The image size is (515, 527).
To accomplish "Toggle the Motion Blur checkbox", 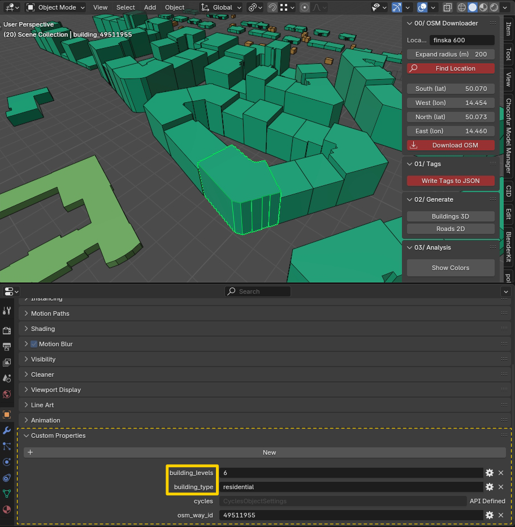I will pyautogui.click(x=34, y=344).
